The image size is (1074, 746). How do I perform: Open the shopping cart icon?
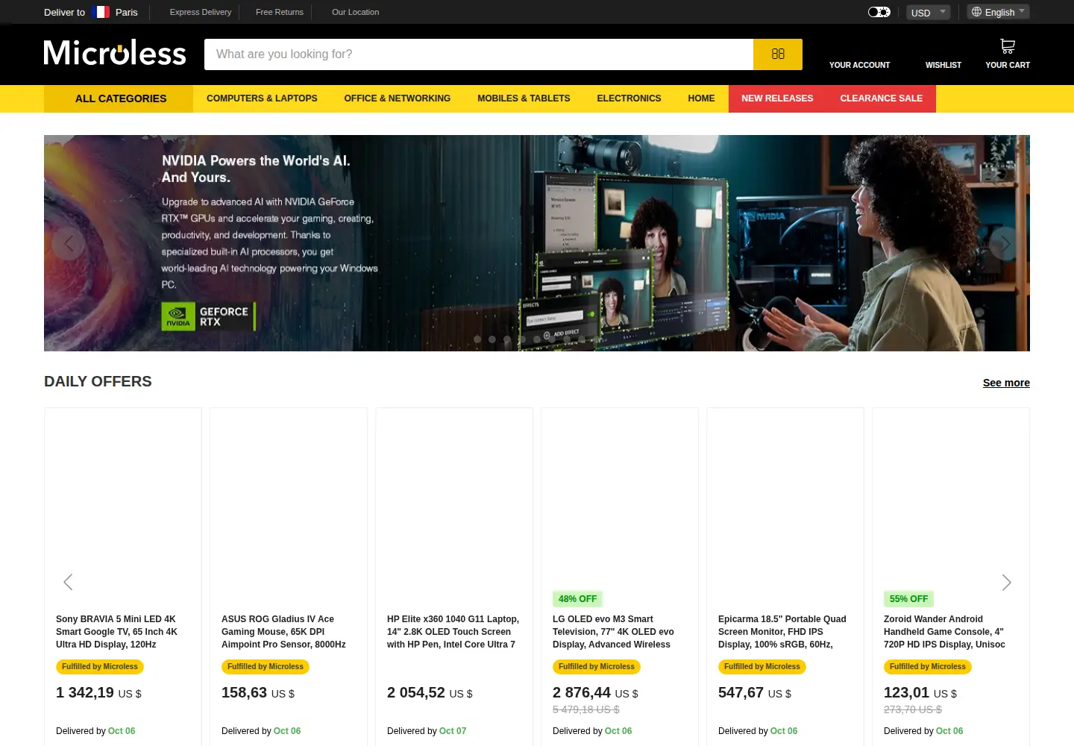pyautogui.click(x=1008, y=46)
